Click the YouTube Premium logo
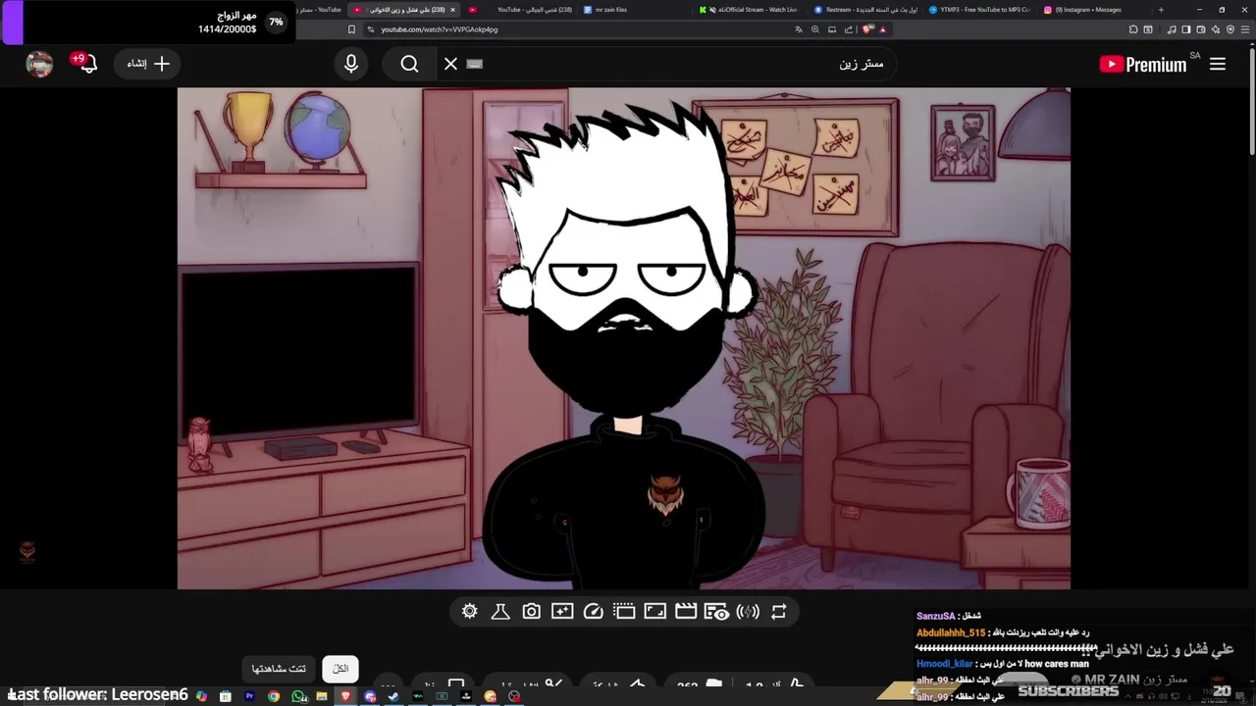 [x=1143, y=65]
